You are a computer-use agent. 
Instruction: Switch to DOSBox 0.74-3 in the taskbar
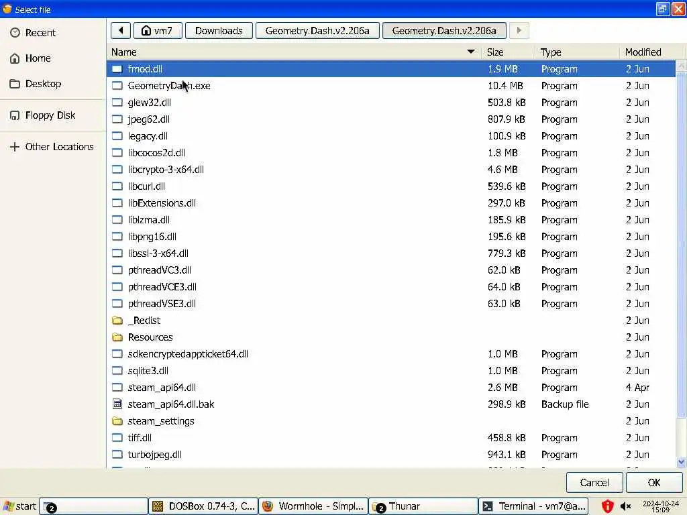click(x=203, y=506)
